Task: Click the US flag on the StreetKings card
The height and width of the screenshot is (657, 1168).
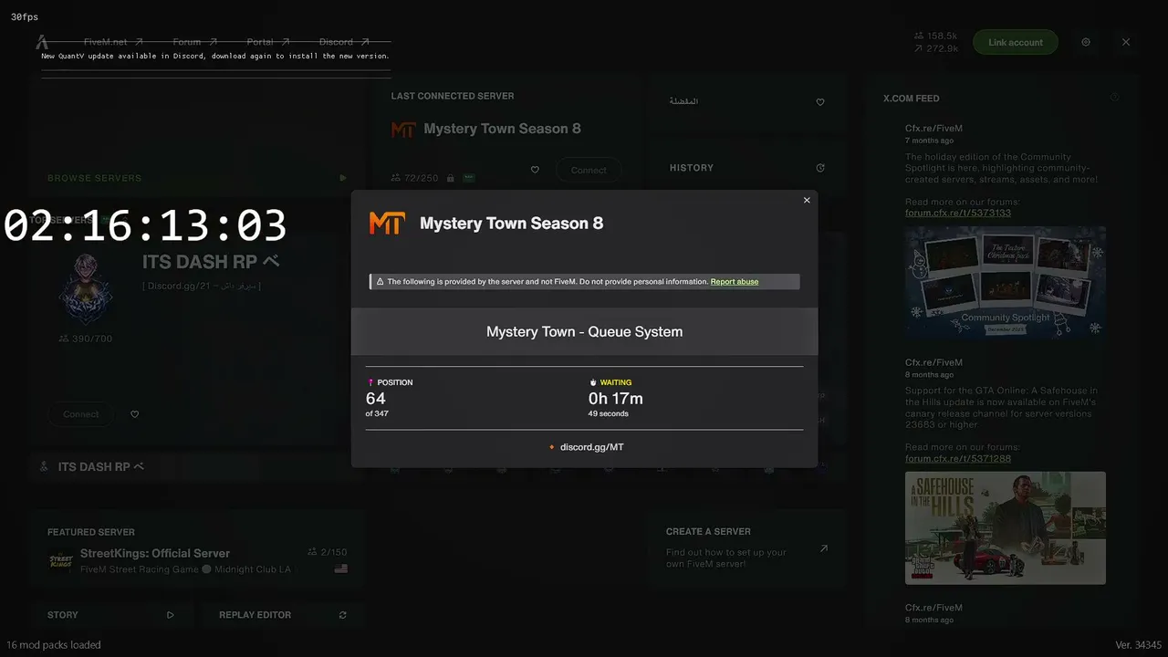Action: [341, 568]
